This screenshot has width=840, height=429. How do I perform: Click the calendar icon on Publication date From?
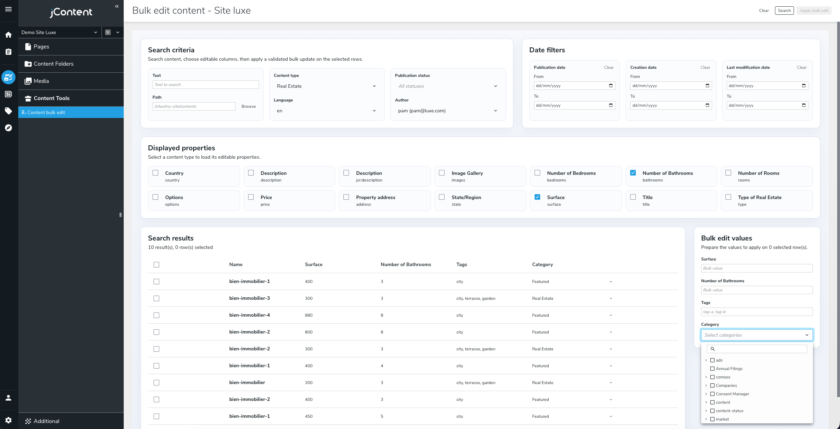pyautogui.click(x=611, y=86)
